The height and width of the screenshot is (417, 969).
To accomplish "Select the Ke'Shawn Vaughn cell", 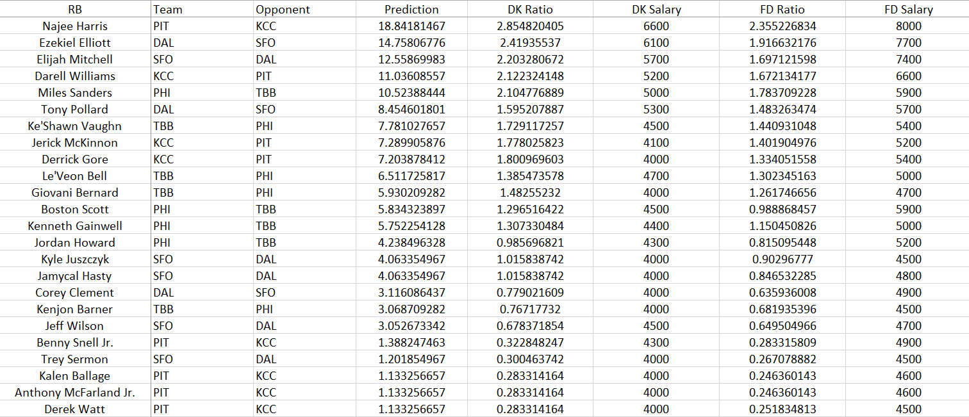I will pos(75,126).
